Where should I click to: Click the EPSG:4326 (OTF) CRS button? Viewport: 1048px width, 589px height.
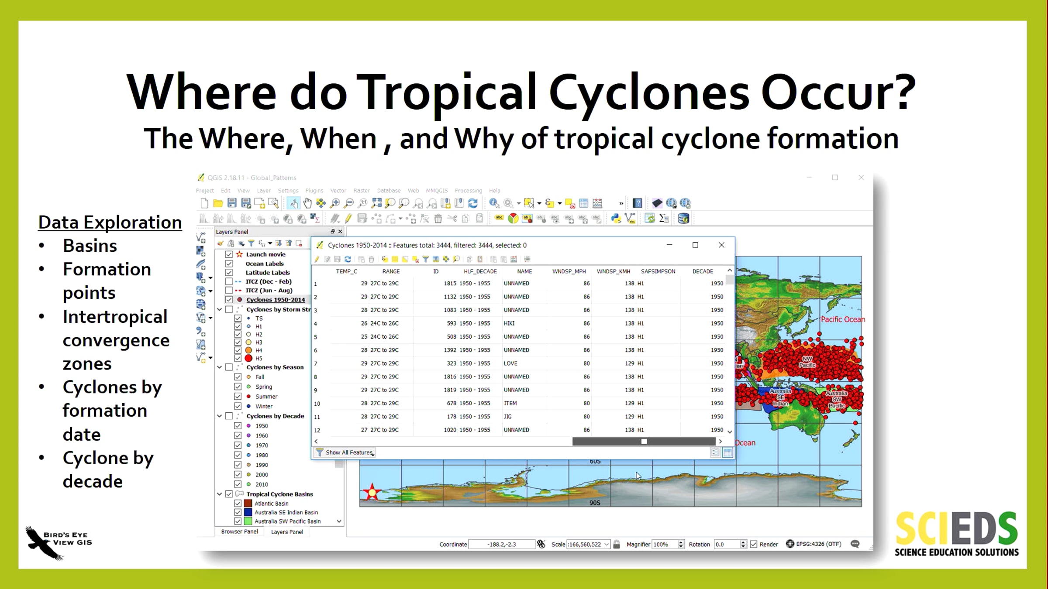tap(814, 544)
